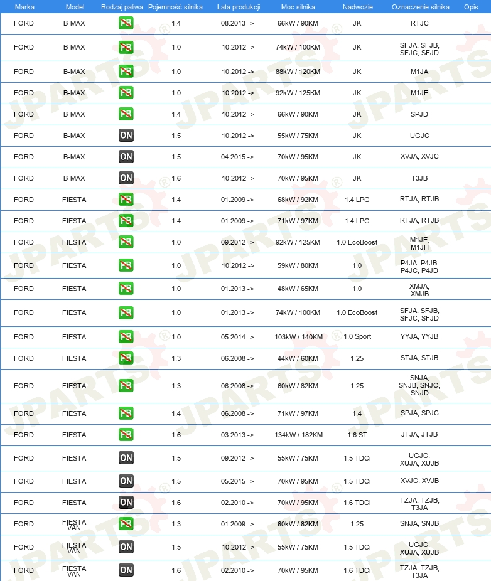The height and width of the screenshot is (581, 491).
Task: Select the power cell 134kW / 182KM
Action: click(298, 435)
